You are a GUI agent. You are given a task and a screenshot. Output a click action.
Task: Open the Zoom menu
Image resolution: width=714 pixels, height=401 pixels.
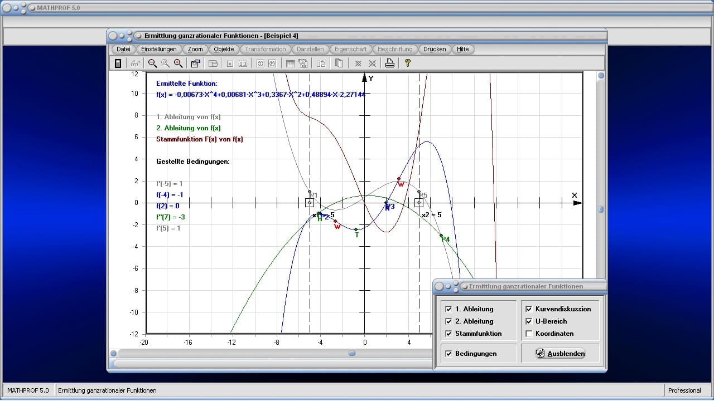coord(195,49)
